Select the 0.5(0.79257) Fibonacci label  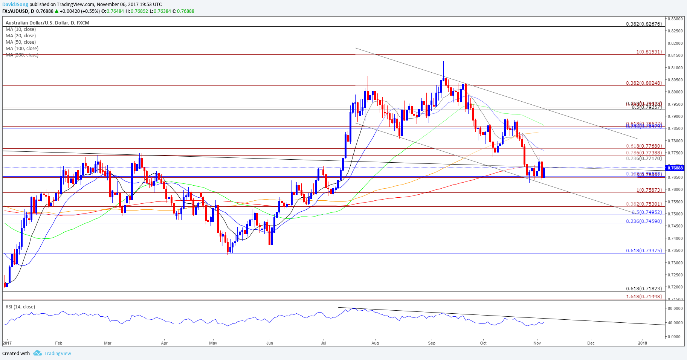tap(647, 107)
